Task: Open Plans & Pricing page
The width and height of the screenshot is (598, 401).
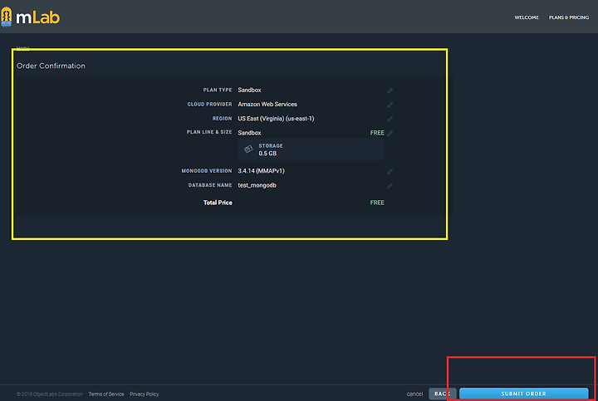Action: click(x=569, y=17)
